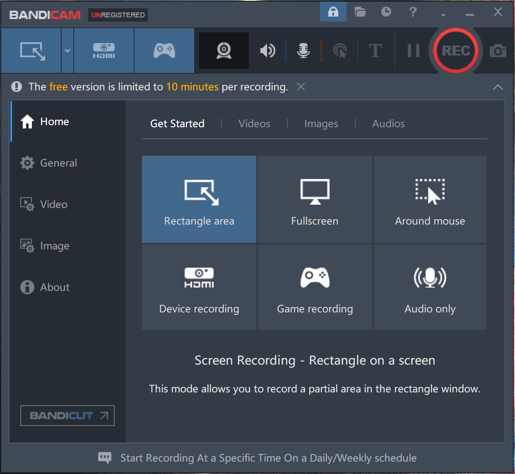Toggle the webcam overlay
Viewport: 515px width, 474px height.
224,51
